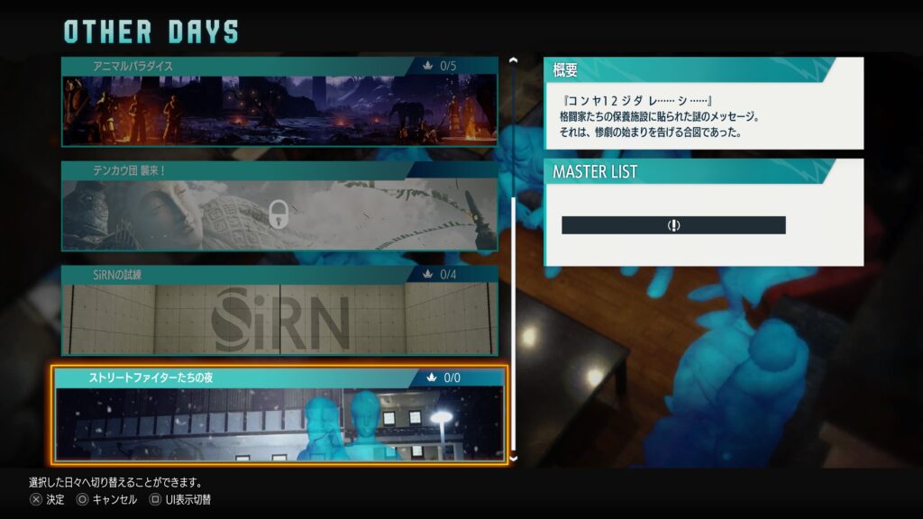Toggle UI display via UI表示切替 label
The image size is (923, 519).
pyautogui.click(x=187, y=499)
